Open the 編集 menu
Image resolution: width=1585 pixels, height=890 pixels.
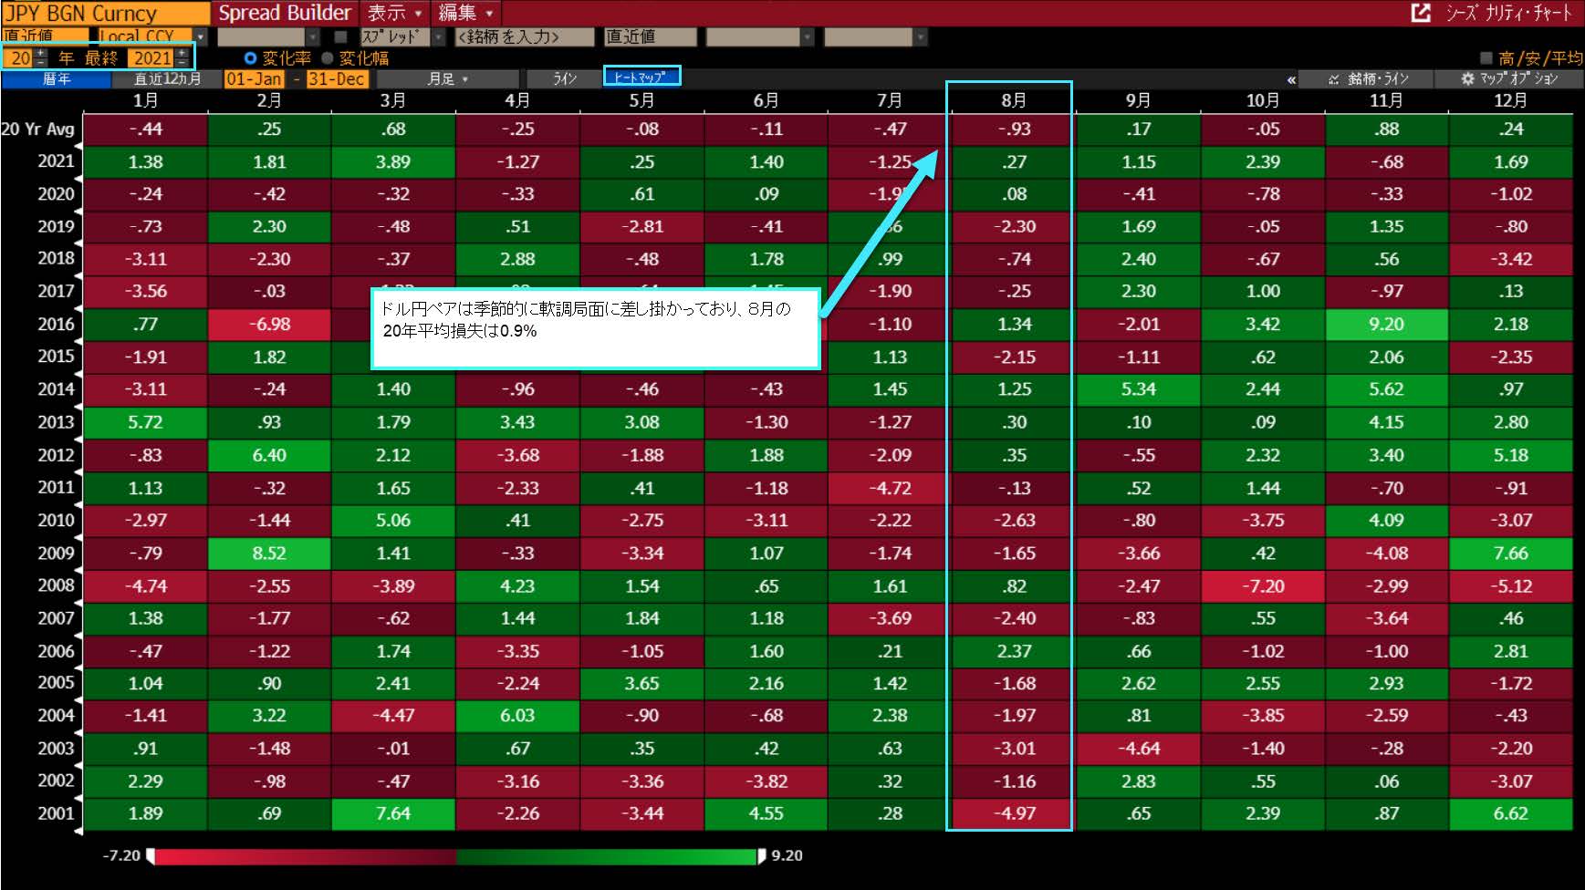pyautogui.click(x=465, y=13)
